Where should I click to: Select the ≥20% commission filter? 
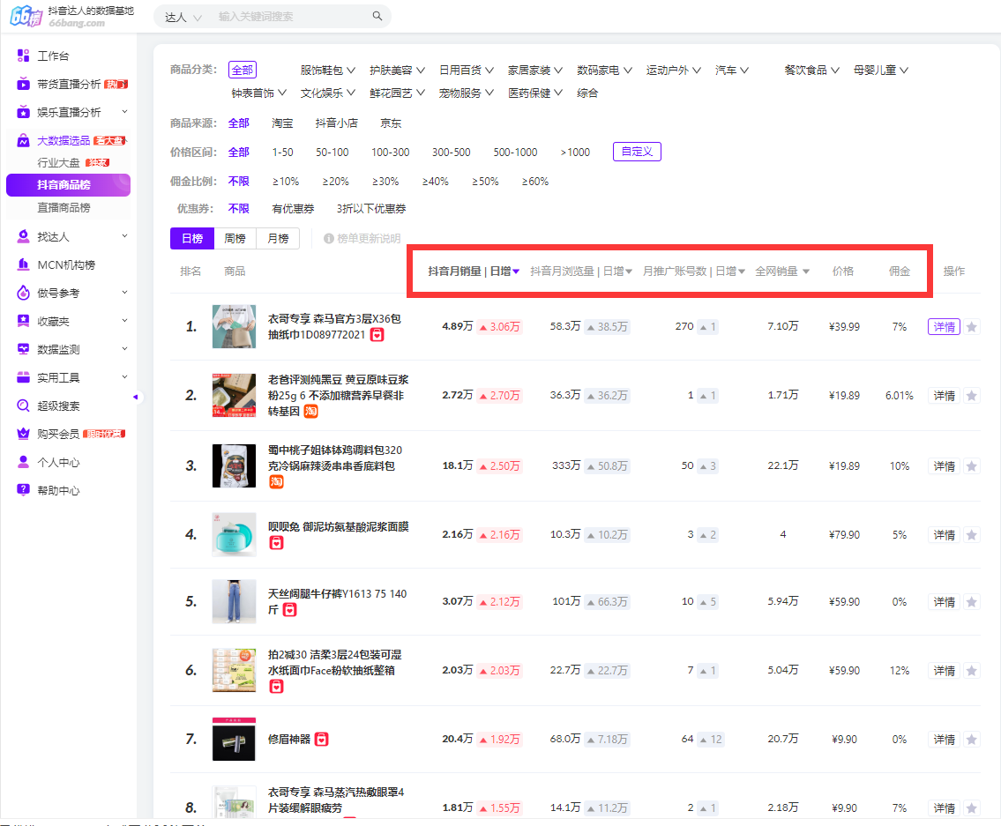tap(335, 182)
